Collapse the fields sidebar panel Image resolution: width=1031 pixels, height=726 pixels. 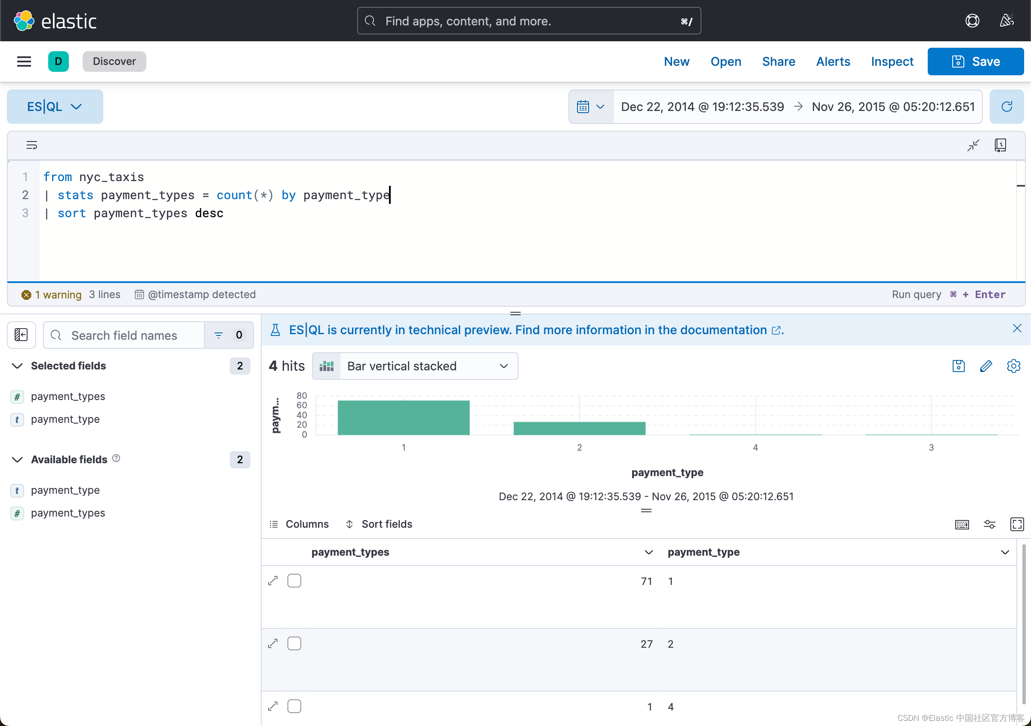click(21, 335)
